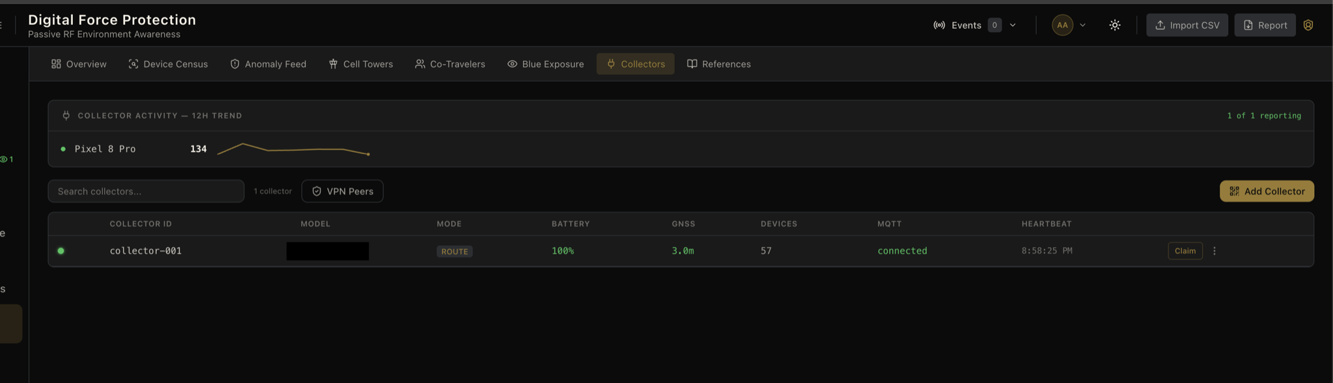
Task: Select the Collectors tab
Action: [x=635, y=64]
